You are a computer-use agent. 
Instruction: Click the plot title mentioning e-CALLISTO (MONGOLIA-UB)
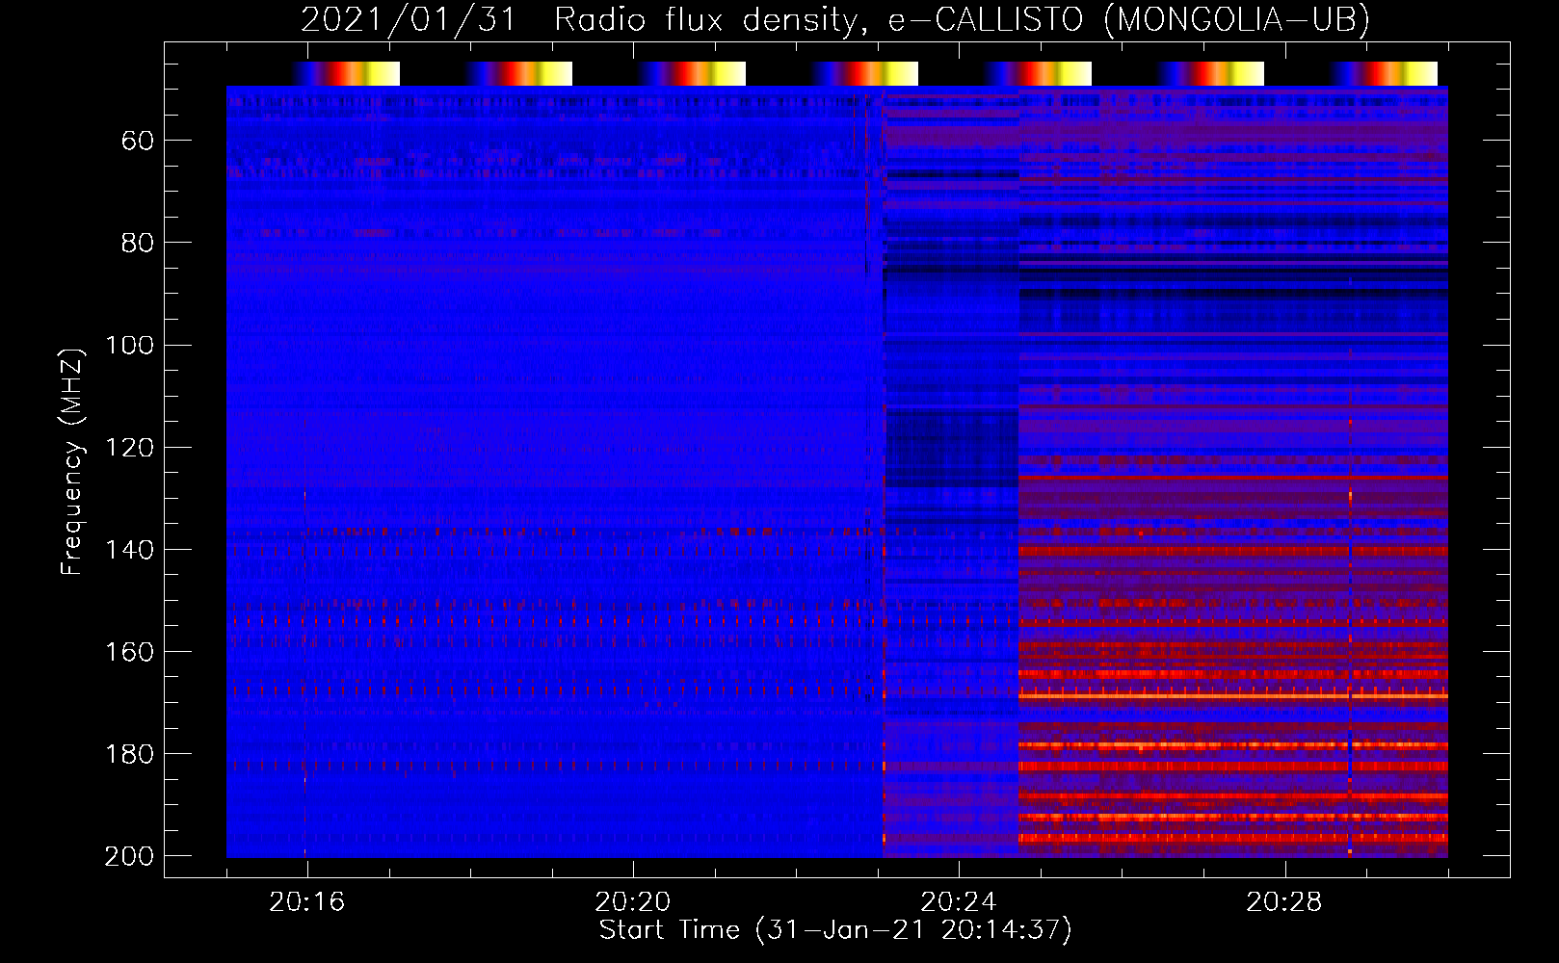[835, 20]
